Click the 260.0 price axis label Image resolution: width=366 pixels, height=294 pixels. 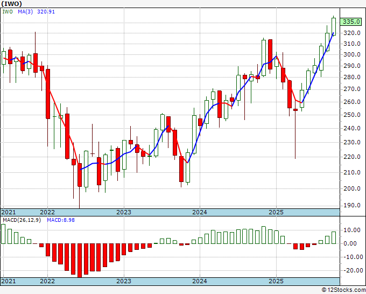352,102
